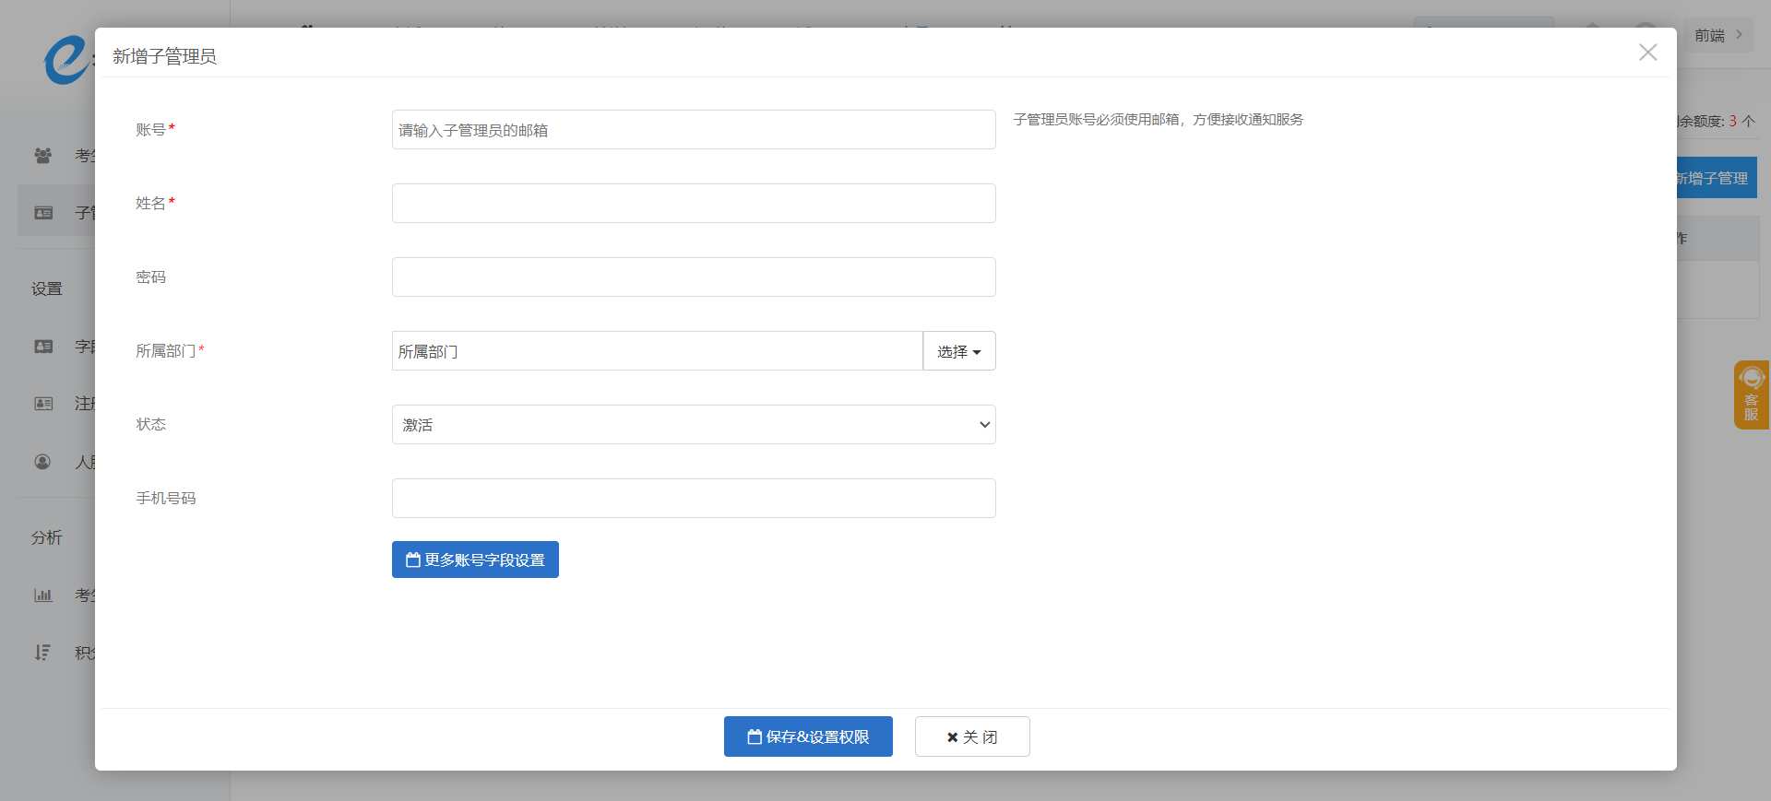Click the person avatar circle sidebar icon
This screenshot has width=1771, height=801.
click(x=42, y=462)
